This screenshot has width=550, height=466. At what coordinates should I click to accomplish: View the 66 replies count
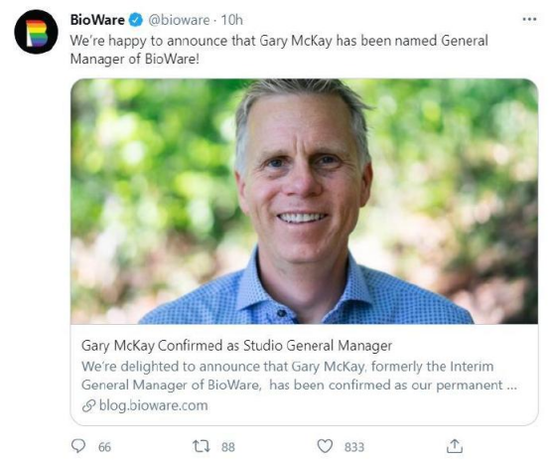104,447
